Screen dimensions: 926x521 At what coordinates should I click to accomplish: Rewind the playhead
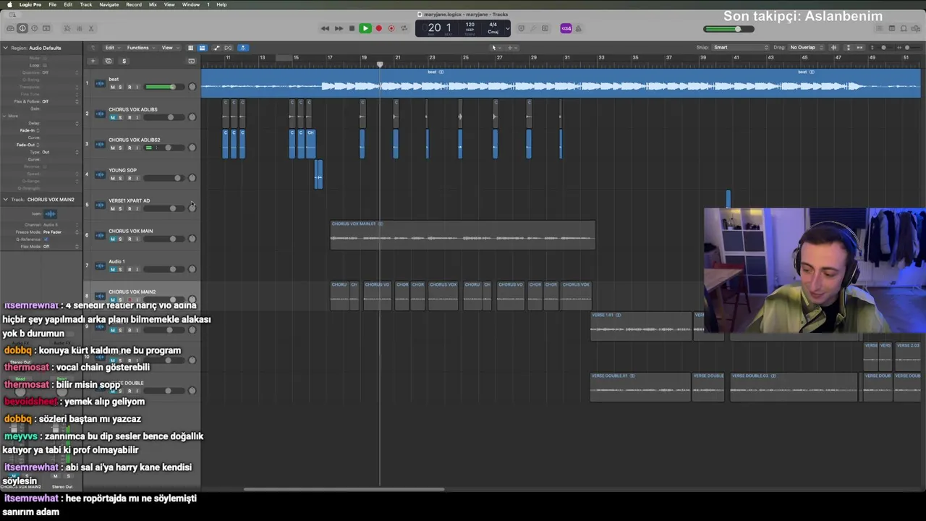pos(325,28)
